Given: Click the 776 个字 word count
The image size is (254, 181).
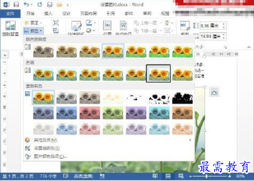Looking at the screenshot, I should [x=48, y=176].
